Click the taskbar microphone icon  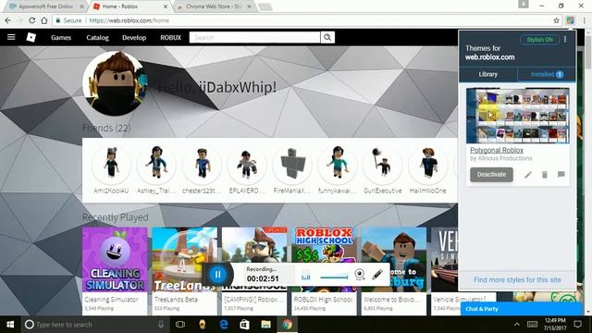click(x=161, y=325)
